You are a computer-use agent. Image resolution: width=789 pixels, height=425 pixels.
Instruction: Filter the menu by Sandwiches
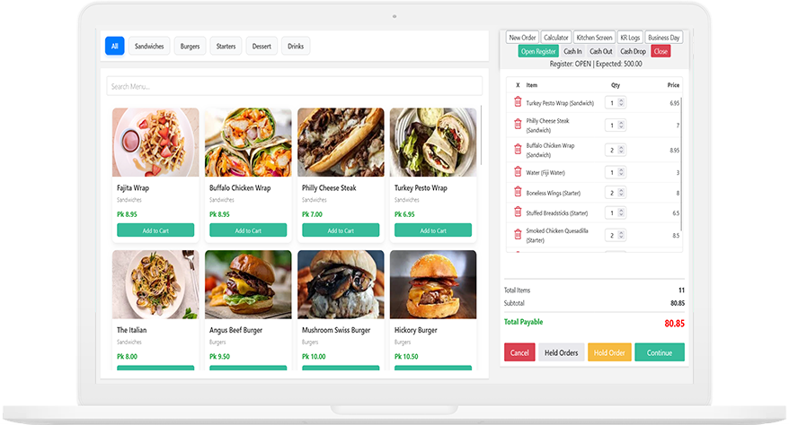pyautogui.click(x=149, y=46)
